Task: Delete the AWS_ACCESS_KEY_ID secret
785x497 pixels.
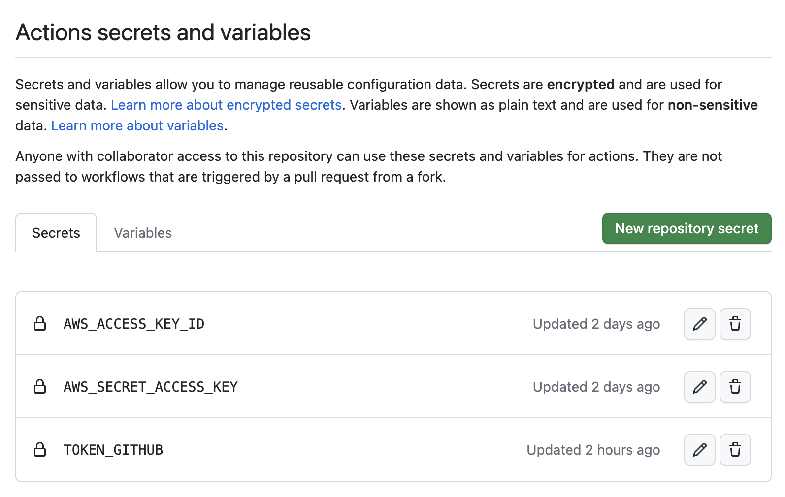Action: pos(735,324)
